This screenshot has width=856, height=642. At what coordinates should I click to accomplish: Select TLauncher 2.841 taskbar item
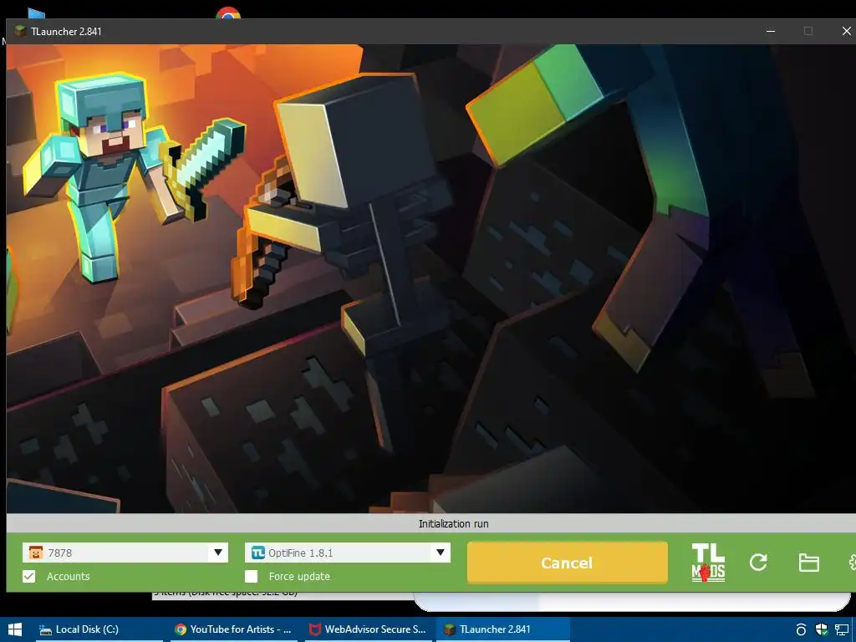click(502, 629)
